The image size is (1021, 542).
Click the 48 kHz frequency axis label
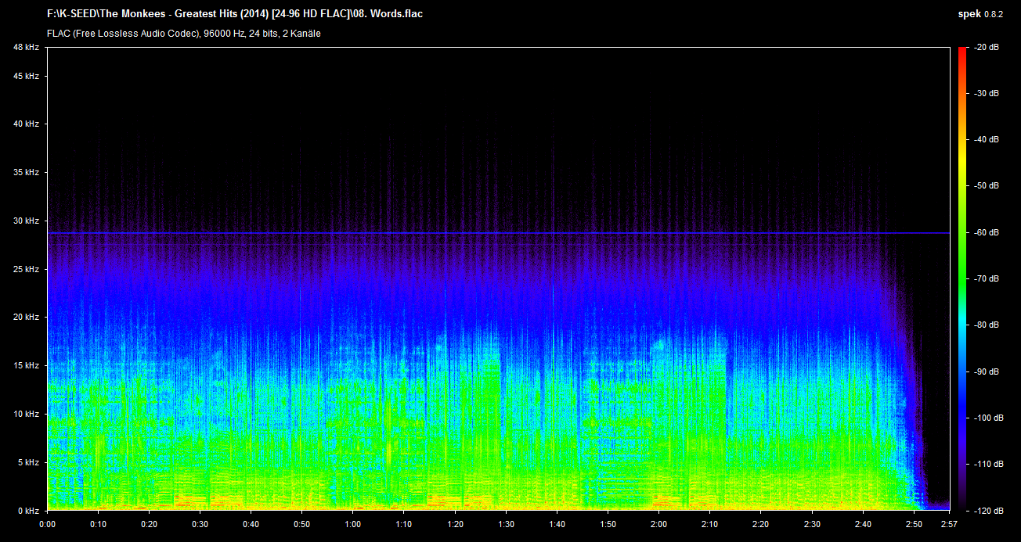click(x=26, y=48)
